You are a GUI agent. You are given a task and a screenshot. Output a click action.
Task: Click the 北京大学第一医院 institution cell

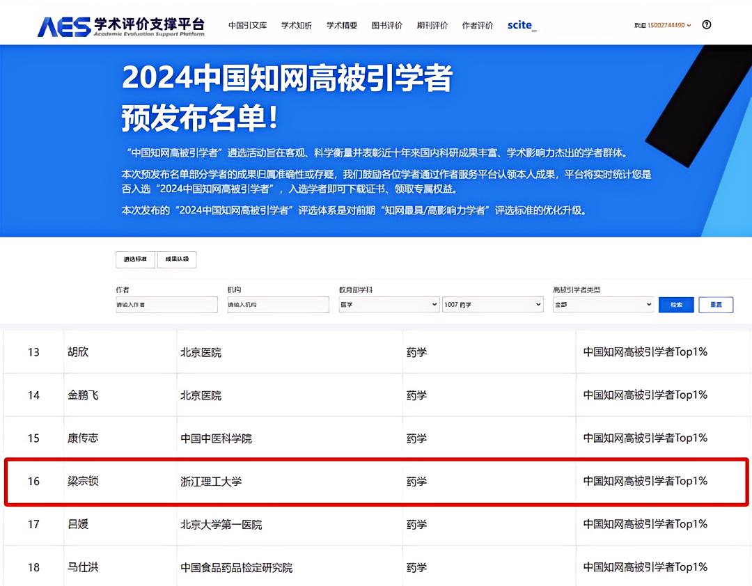pyautogui.click(x=221, y=525)
